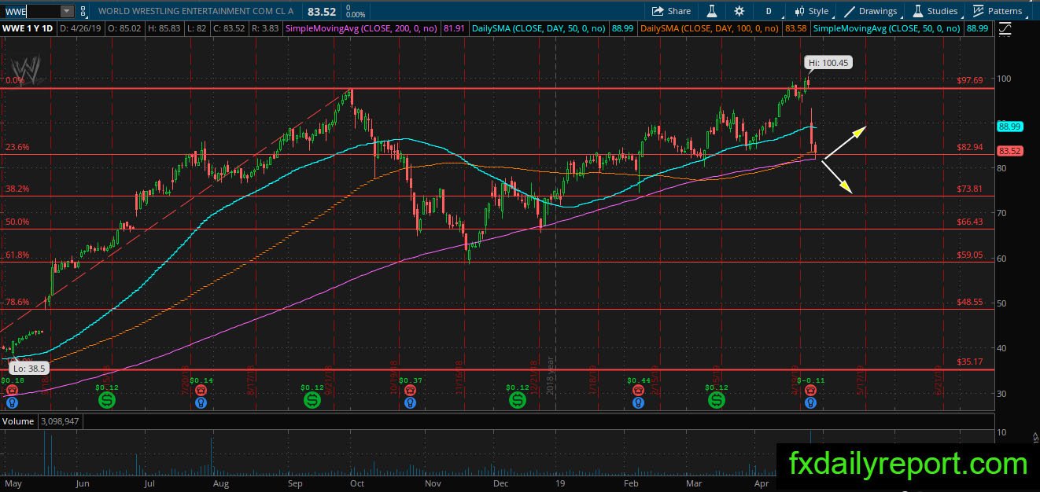Open the symbol selector dropdown arrow
This screenshot has height=492, width=1040.
tap(67, 11)
